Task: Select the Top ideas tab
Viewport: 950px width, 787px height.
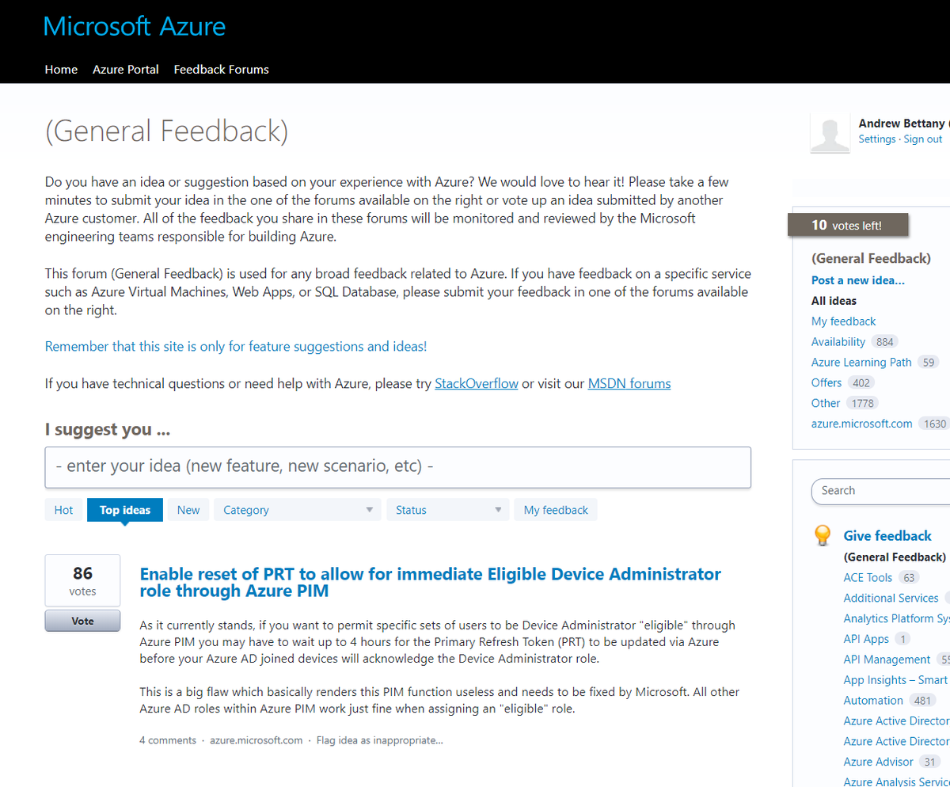Action: [x=125, y=510]
